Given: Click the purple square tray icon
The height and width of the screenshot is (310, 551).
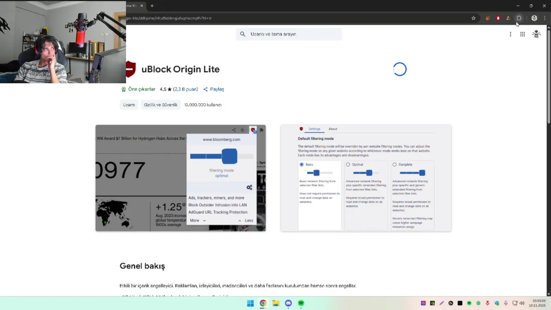Looking at the screenshot, I should pos(423,303).
